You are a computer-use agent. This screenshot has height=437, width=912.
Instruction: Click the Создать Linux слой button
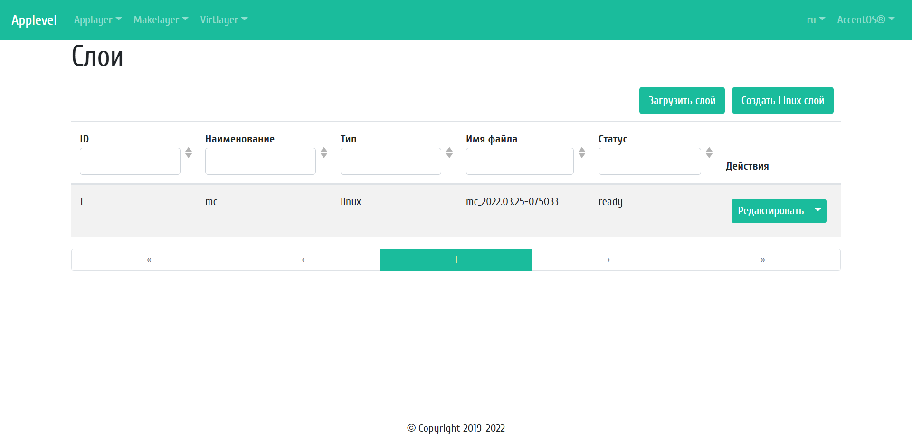pos(782,100)
